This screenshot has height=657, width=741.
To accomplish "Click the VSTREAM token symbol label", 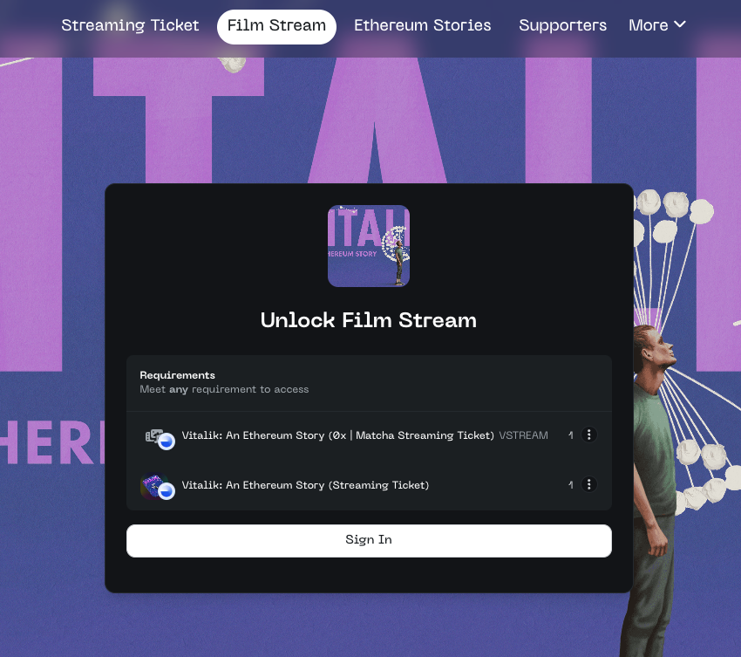I will tap(523, 435).
